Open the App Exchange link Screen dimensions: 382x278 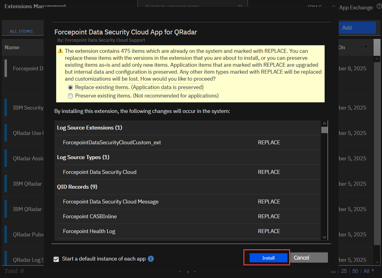pyautogui.click(x=356, y=7)
